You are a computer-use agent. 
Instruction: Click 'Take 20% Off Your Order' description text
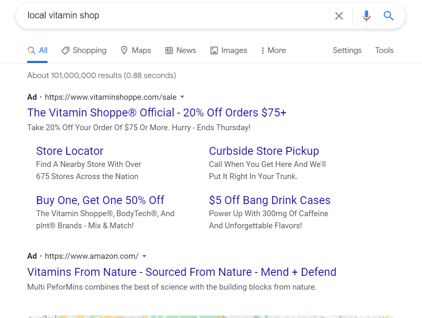(139, 127)
